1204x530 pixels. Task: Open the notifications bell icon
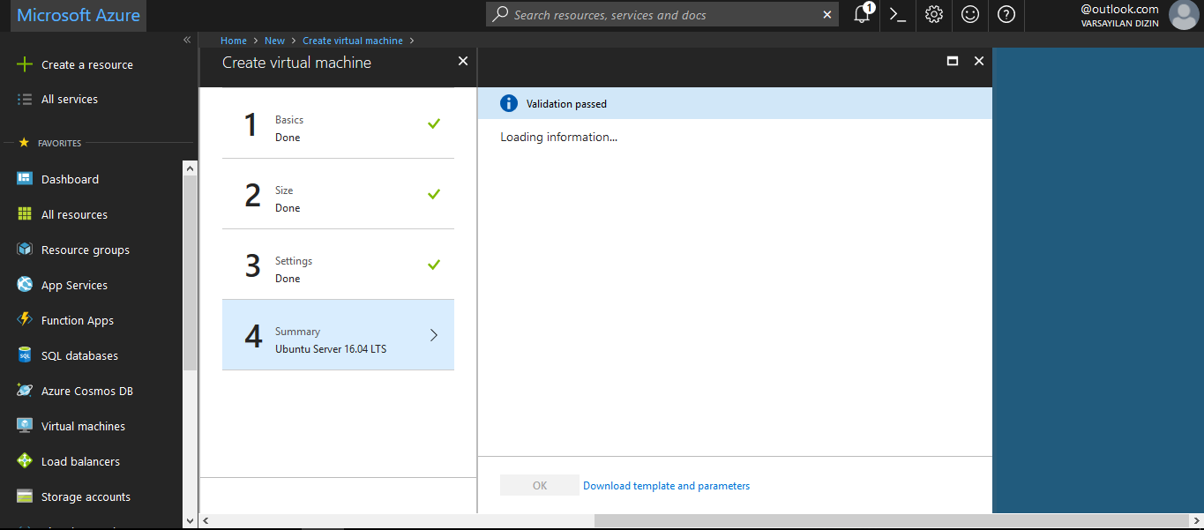862,15
